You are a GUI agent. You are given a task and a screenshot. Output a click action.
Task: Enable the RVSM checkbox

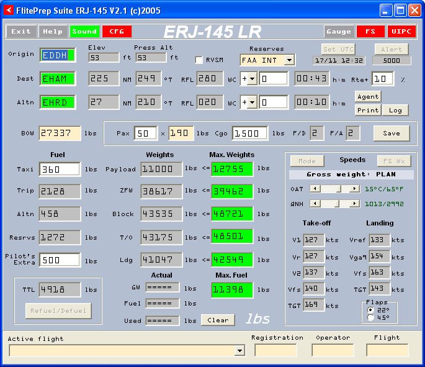pyautogui.click(x=199, y=60)
